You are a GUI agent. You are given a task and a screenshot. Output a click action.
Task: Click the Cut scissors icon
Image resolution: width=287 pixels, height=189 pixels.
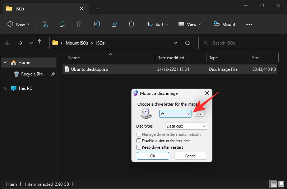pyautogui.click(x=45, y=24)
